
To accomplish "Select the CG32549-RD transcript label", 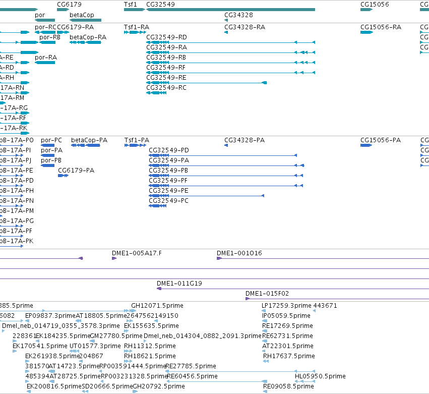I will 166,37.
